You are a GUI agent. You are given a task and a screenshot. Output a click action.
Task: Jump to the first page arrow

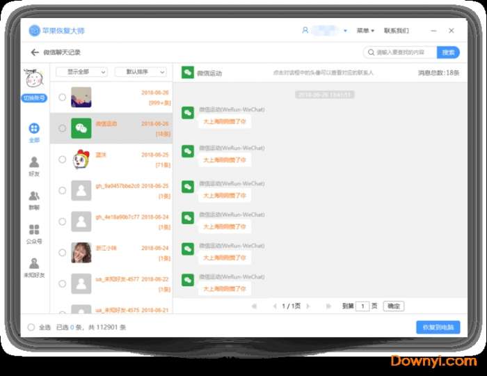click(254, 306)
